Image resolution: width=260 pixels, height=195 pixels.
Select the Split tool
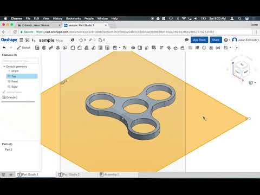(x=140, y=48)
